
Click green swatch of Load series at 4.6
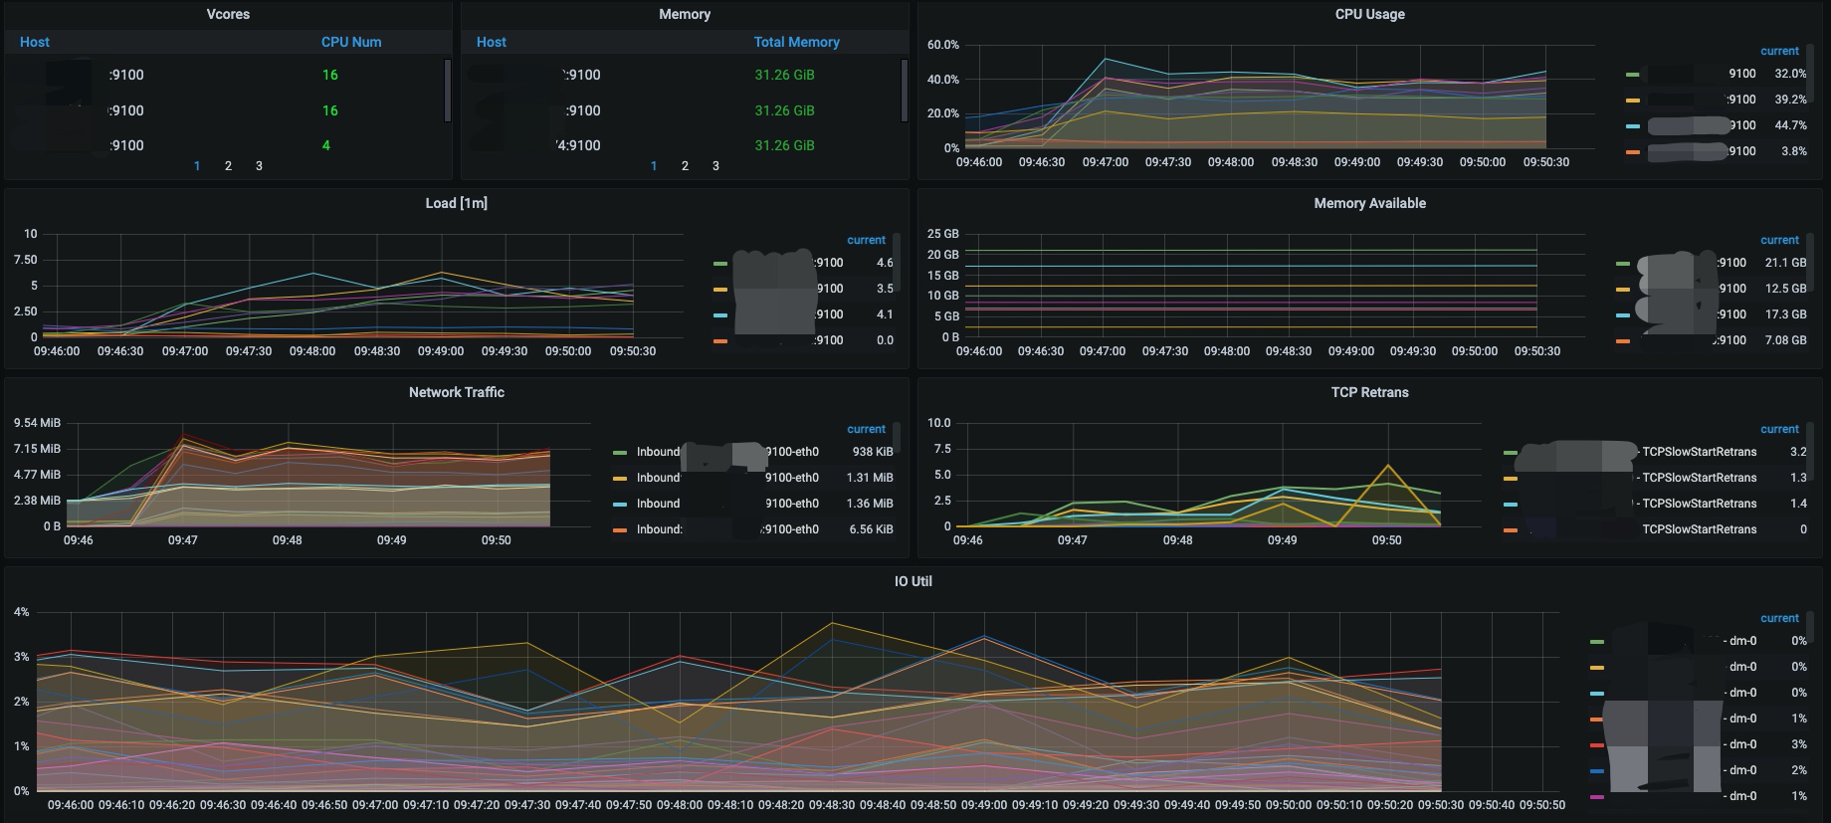coord(719,264)
